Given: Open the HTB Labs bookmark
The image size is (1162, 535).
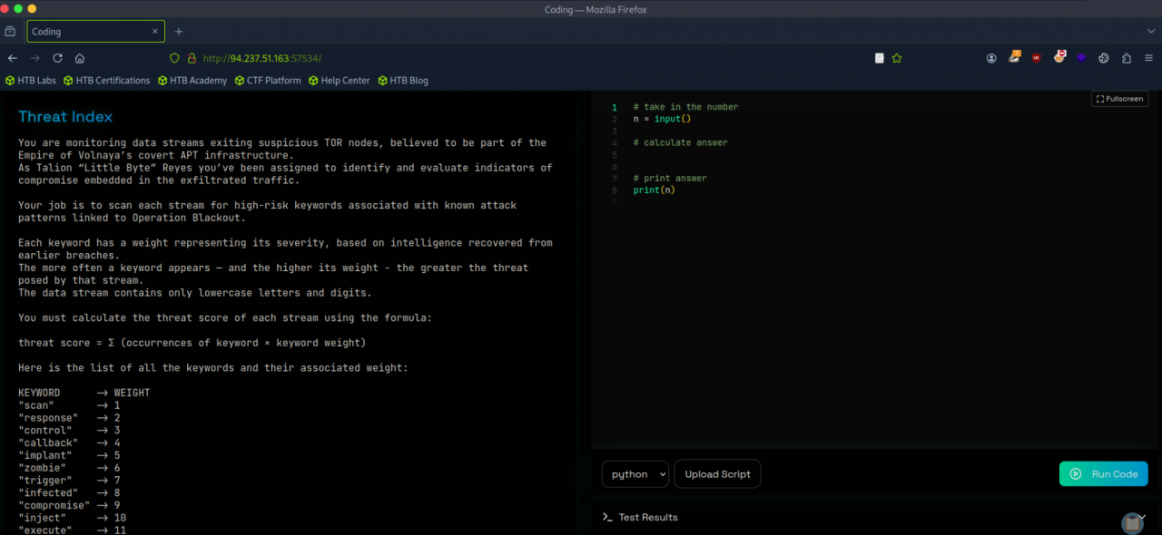Looking at the screenshot, I should [x=31, y=81].
